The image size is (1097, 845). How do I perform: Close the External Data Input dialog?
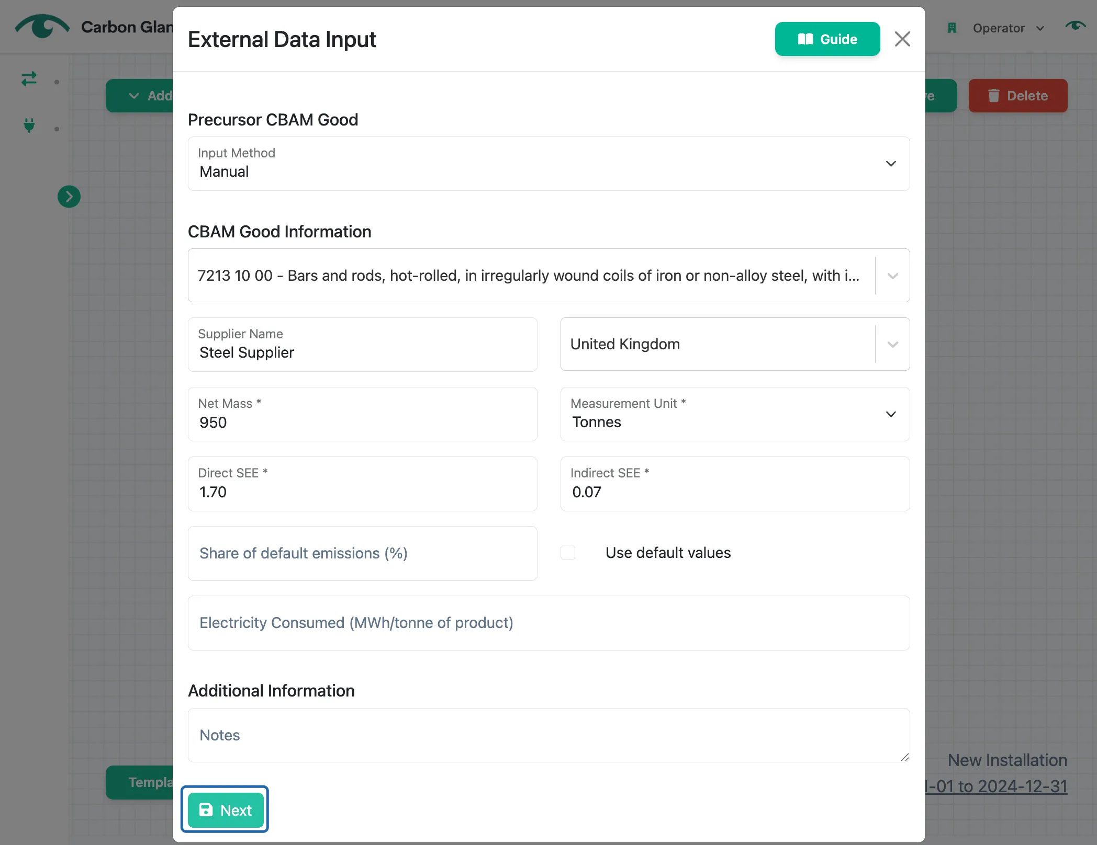pos(902,39)
